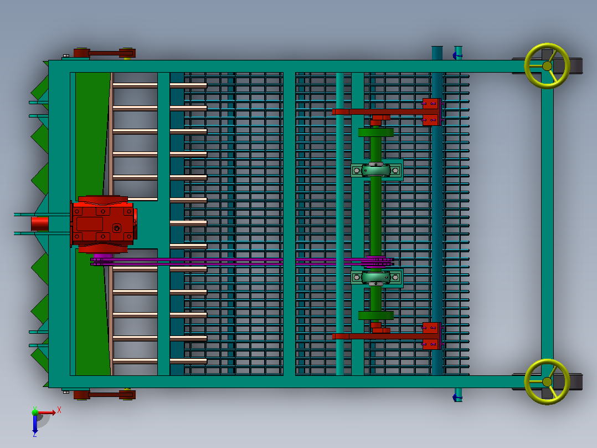
Task: Select the upper yellow depth wheel
Action: click(x=547, y=66)
